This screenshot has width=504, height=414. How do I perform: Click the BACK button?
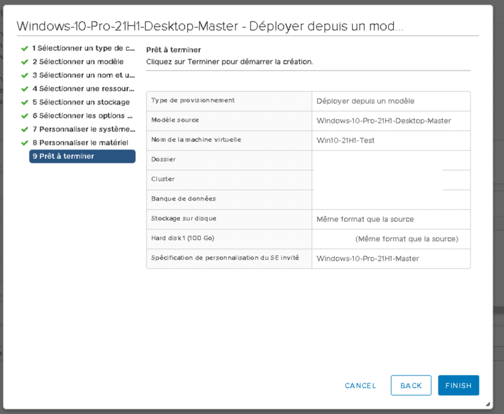[411, 386]
